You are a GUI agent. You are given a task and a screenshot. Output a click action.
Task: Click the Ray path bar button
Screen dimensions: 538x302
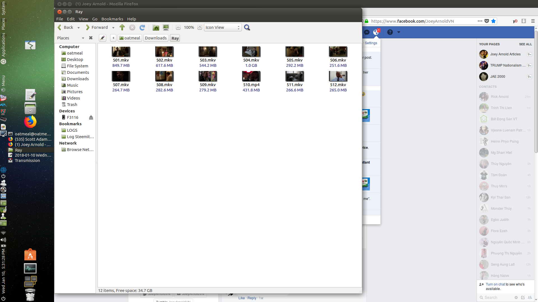coord(175,38)
